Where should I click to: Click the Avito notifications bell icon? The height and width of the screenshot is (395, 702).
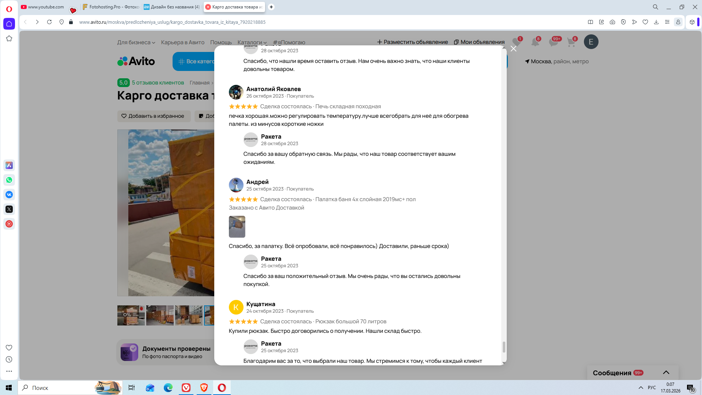[535, 42]
